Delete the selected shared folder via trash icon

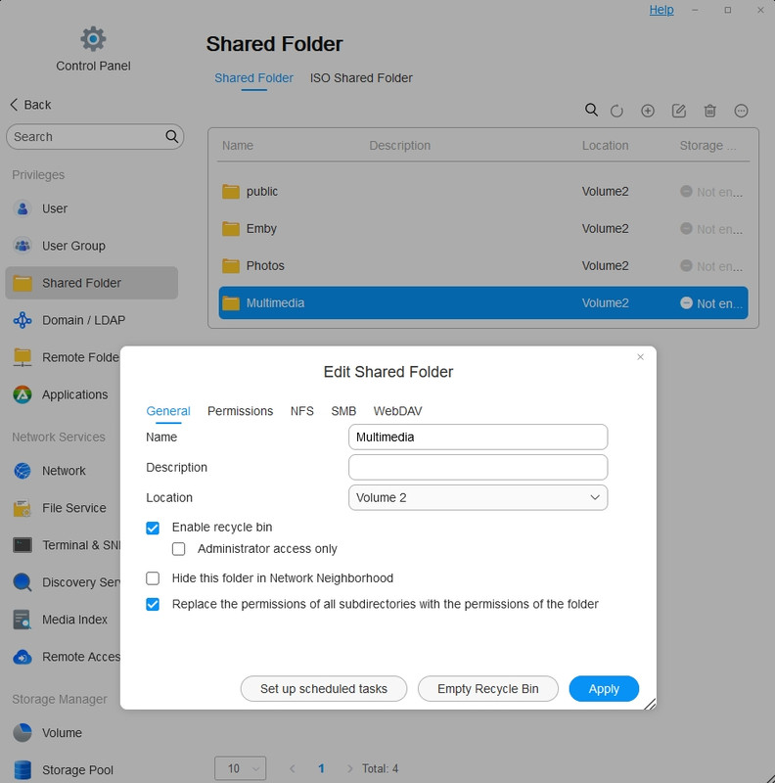(x=709, y=111)
